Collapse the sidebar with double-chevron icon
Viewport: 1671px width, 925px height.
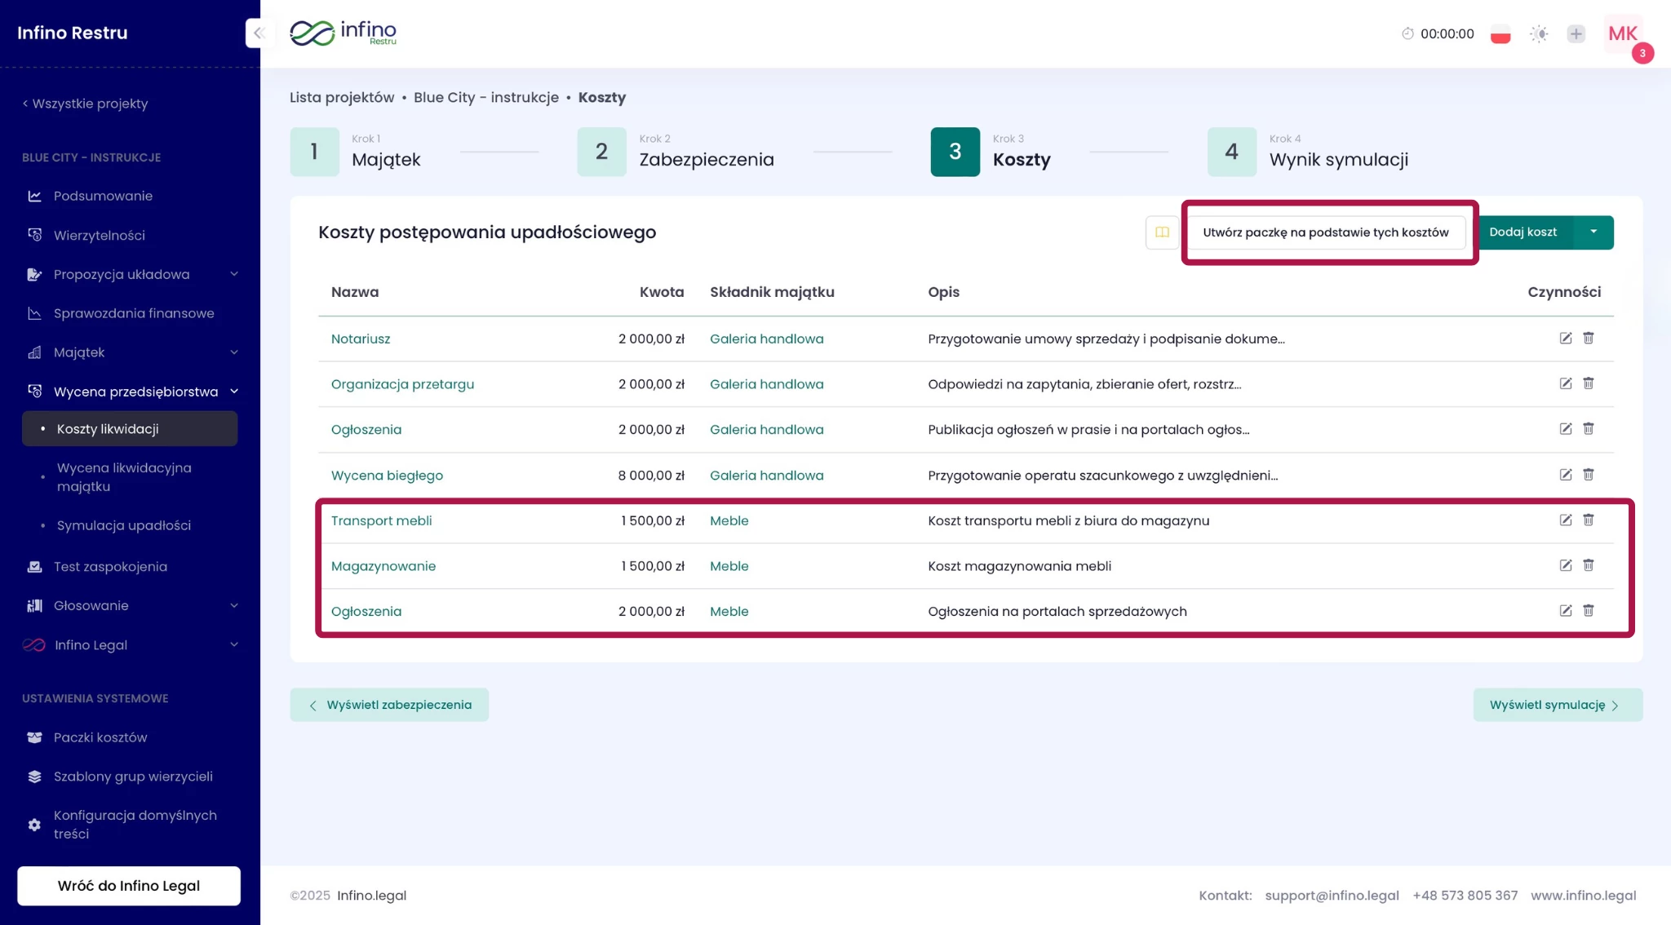[x=259, y=33]
